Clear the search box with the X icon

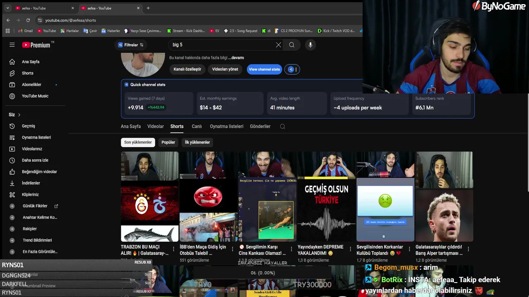(x=279, y=45)
